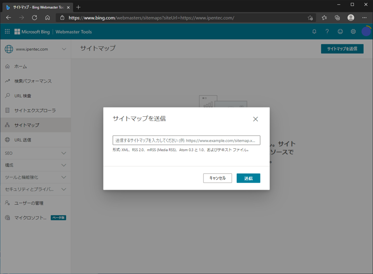
Task: Open the browser menu three dots
Action: [364, 18]
